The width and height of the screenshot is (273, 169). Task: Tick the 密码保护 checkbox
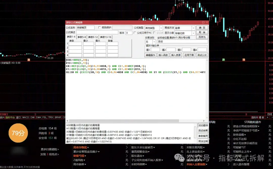pos(99,27)
